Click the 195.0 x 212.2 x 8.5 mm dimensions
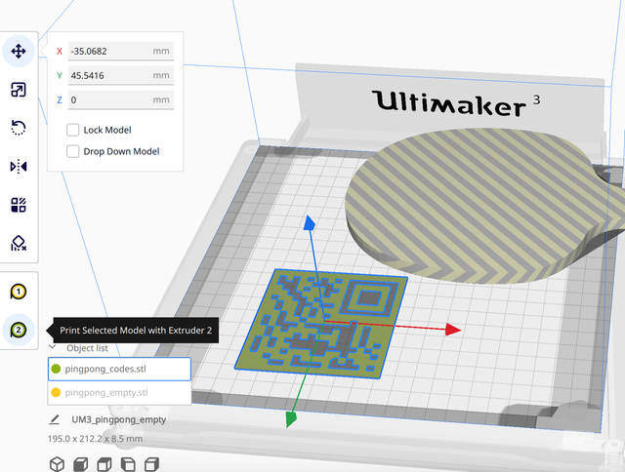The image size is (625, 472). (x=95, y=439)
